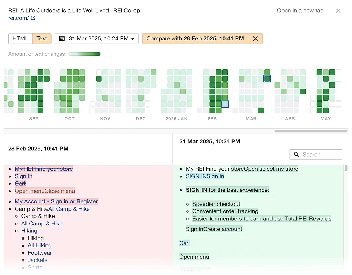Click the DEC month label
The height and width of the screenshot is (275, 352).
point(141,119)
